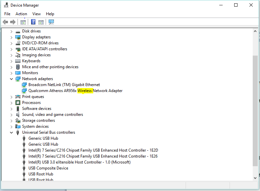Select USB Enhanced Host Controller - 1E2D

click(x=93, y=150)
